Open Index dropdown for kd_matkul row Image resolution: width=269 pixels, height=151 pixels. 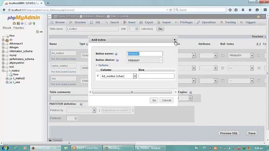241,55
